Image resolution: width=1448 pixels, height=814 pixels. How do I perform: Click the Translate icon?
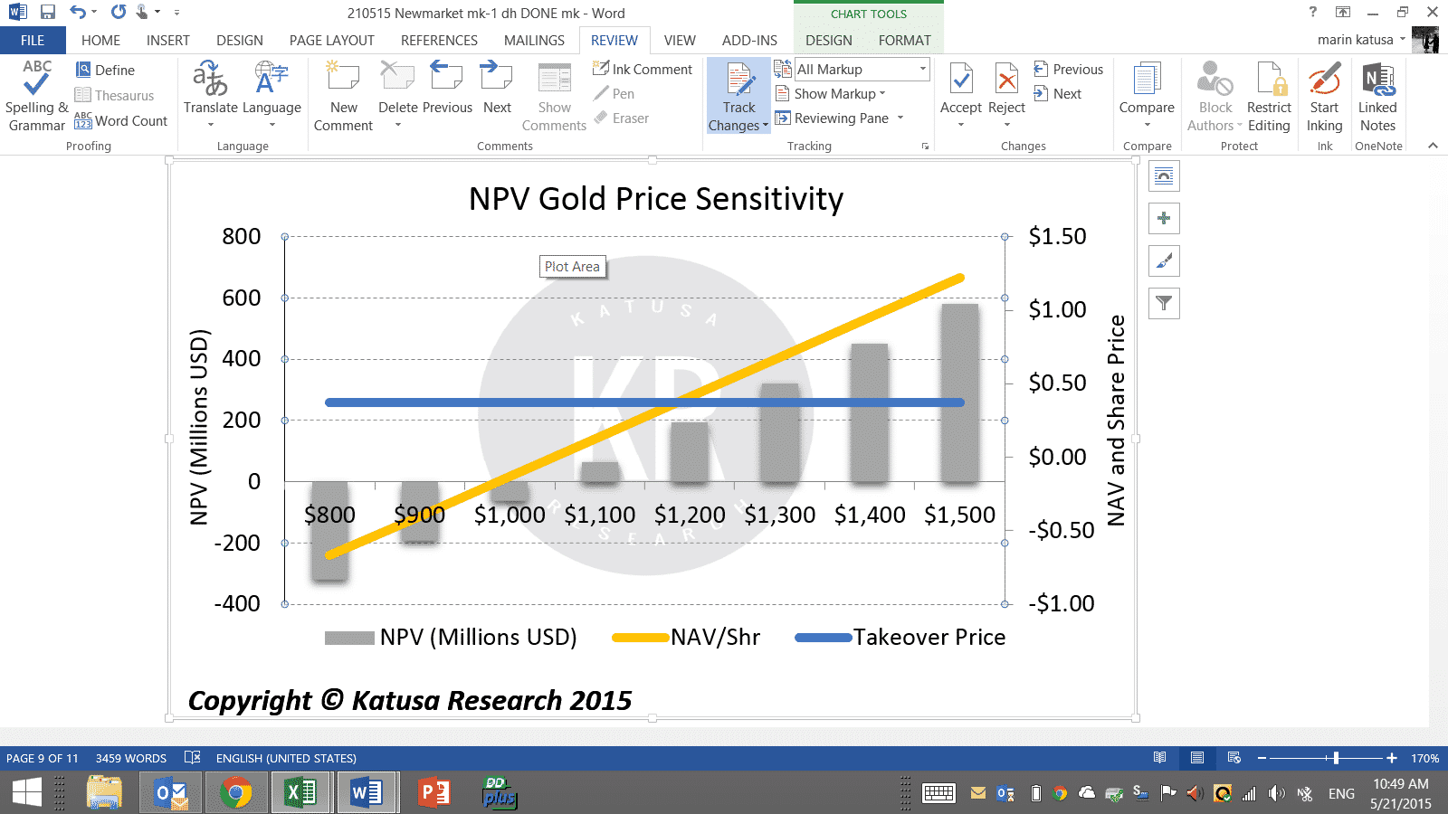pyautogui.click(x=210, y=81)
